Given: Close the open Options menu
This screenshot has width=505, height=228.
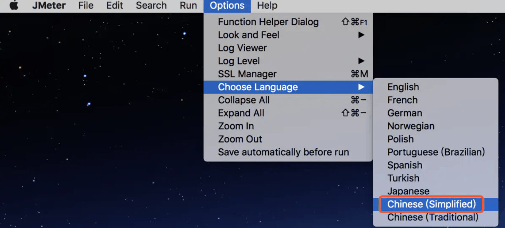Looking at the screenshot, I should [x=227, y=6].
